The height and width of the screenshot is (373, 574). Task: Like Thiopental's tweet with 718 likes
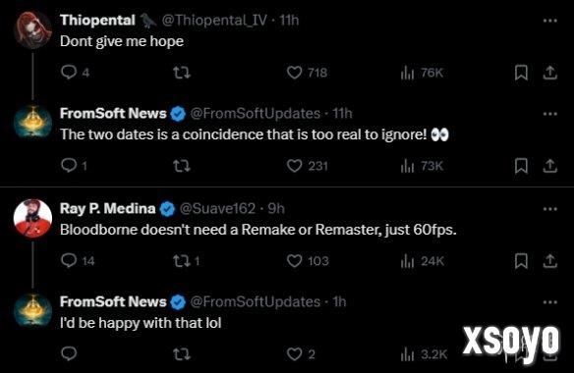coord(294,73)
